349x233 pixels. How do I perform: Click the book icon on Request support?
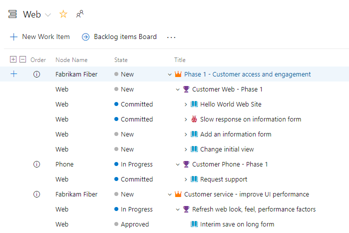(x=194, y=179)
